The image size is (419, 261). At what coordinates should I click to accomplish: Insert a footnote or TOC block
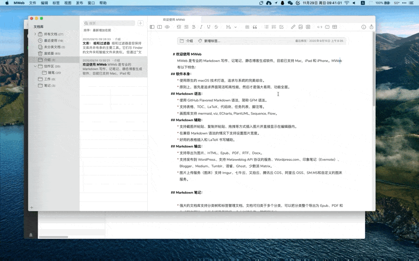click(x=308, y=27)
